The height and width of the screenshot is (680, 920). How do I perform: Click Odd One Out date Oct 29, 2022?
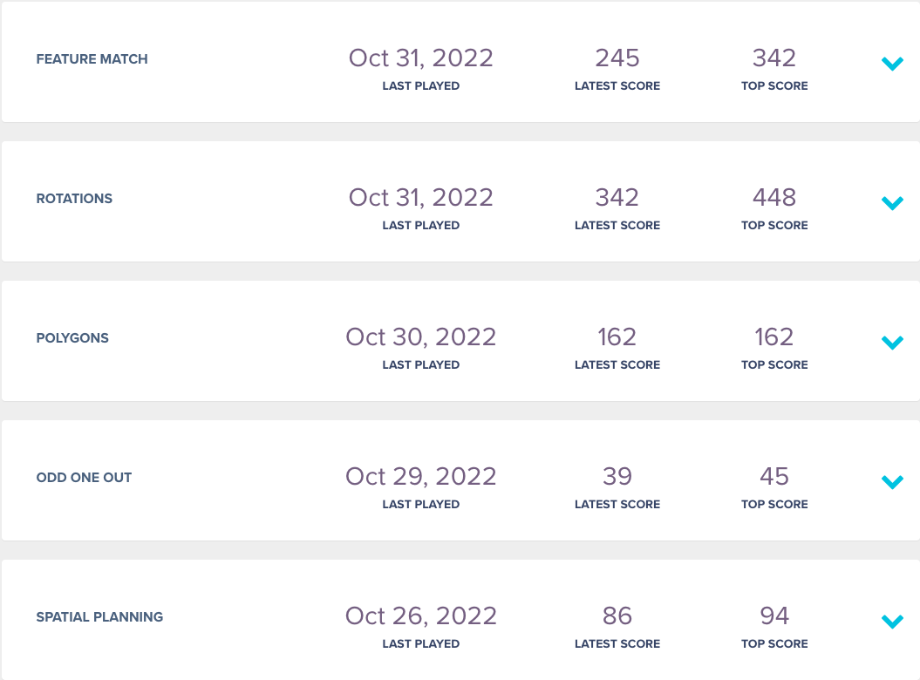pos(420,476)
